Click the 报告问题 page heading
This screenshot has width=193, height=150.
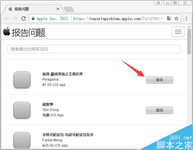pyautogui.click(x=29, y=32)
